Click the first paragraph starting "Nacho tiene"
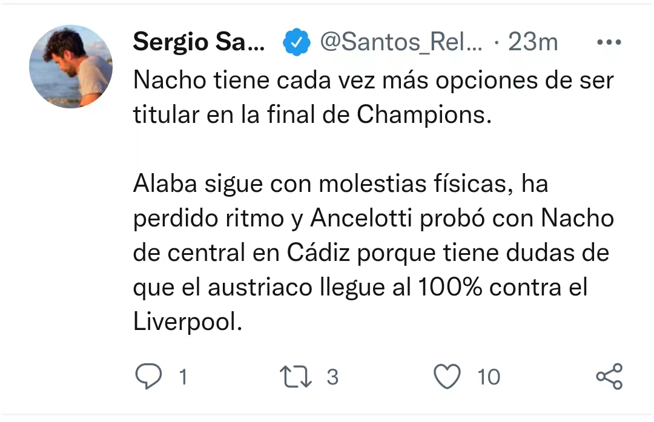The image size is (654, 422). pyautogui.click(x=373, y=97)
